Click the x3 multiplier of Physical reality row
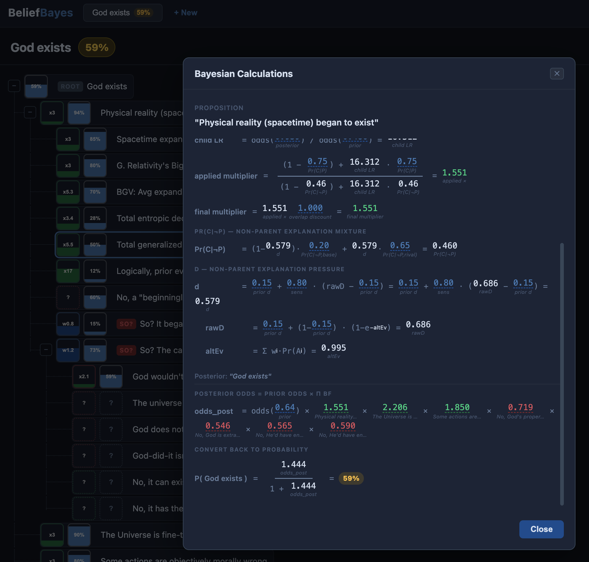589x562 pixels. 52,113
